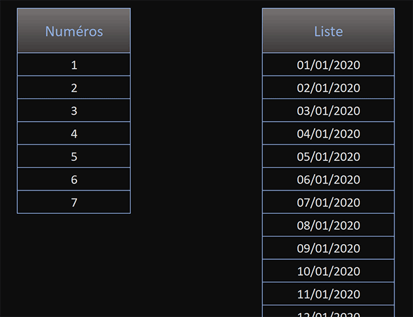Click the date cell 08/01/2020

328,225
